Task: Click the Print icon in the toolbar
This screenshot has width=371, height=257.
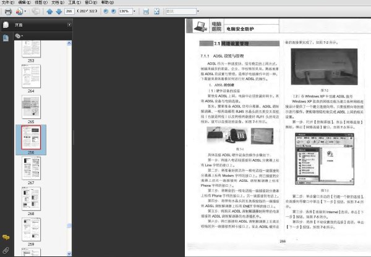Action: coord(8,11)
